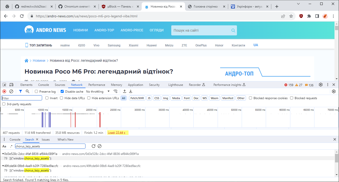Click the network request Filter input field
The width and height of the screenshot is (339, 182).
pyautogui.click(x=22, y=98)
